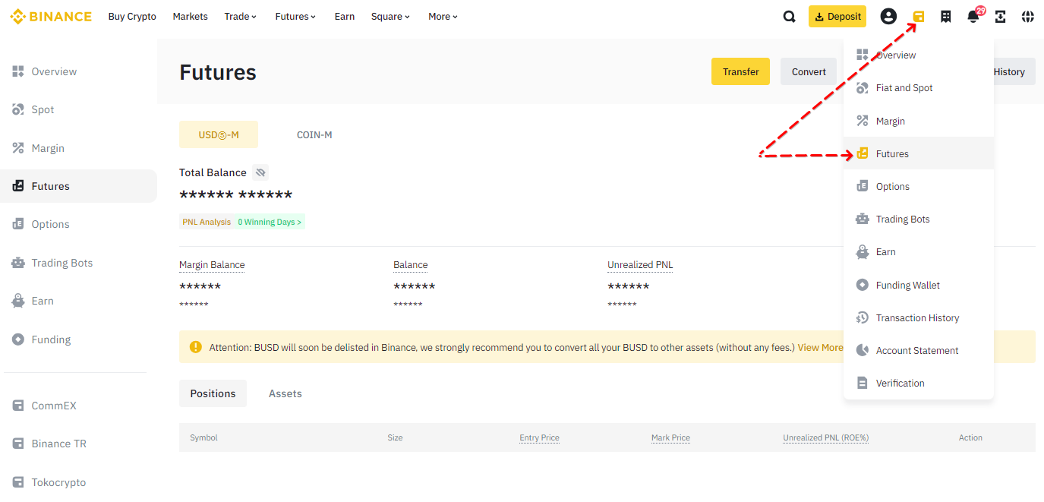
Task: Select Earn in wallet dropdown
Action: pos(919,251)
